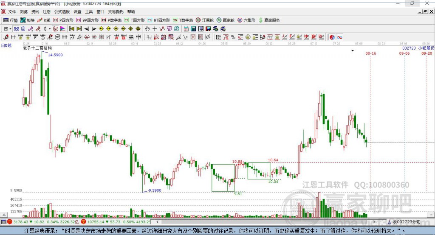Click the rectangle frame drawing tool

pos(149,37)
